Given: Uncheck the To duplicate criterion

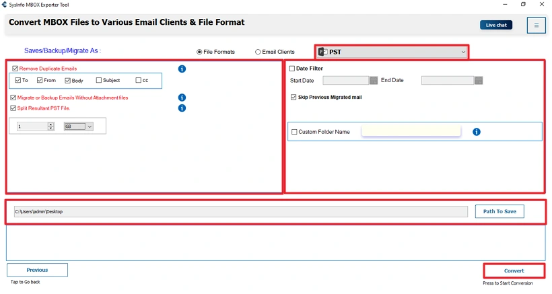Looking at the screenshot, I should pyautogui.click(x=18, y=80).
